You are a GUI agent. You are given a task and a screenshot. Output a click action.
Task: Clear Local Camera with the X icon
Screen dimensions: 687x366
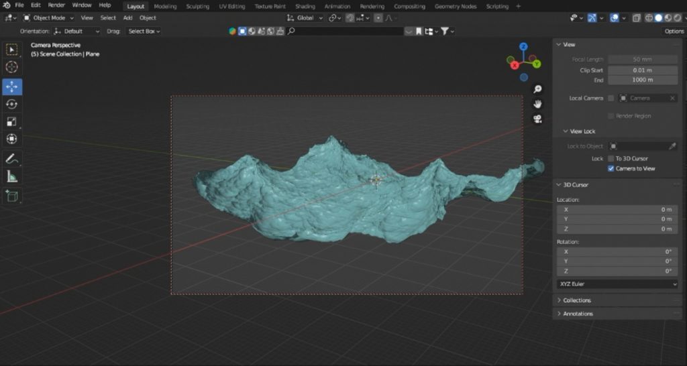pyautogui.click(x=672, y=98)
